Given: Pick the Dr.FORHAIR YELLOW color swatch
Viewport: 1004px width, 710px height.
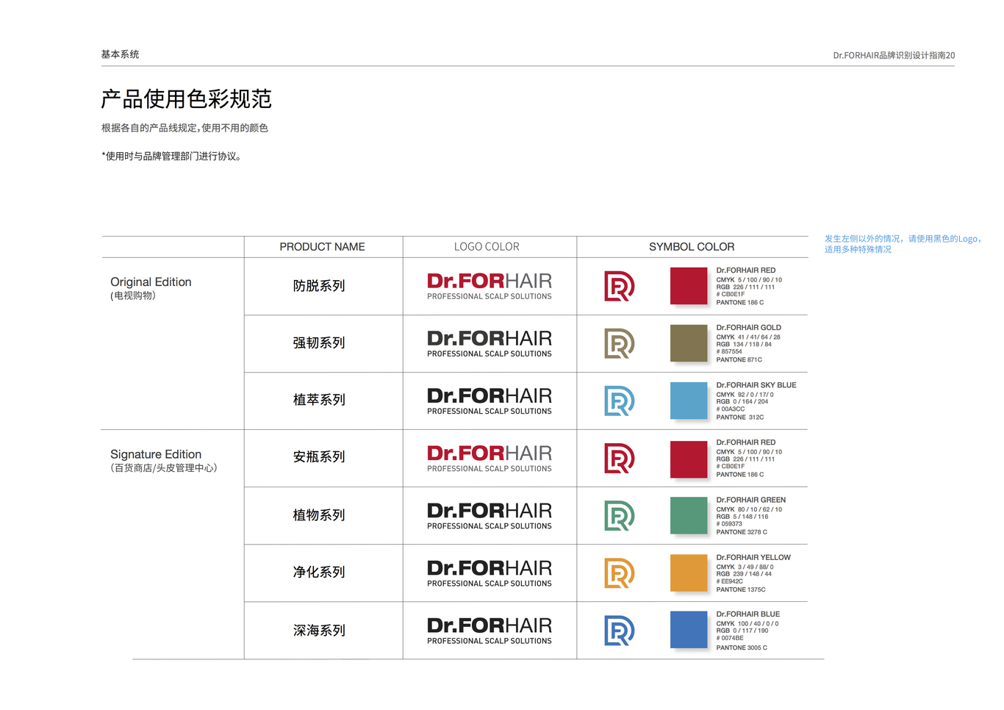Looking at the screenshot, I should point(689,573).
